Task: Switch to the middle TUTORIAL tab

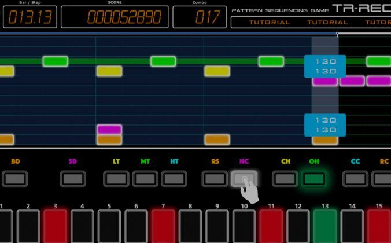Action: coord(327,23)
